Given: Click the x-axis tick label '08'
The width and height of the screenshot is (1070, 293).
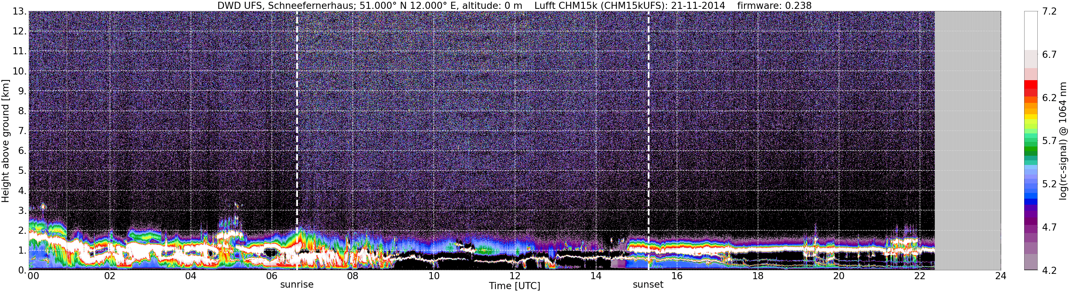Looking at the screenshot, I should (x=352, y=276).
